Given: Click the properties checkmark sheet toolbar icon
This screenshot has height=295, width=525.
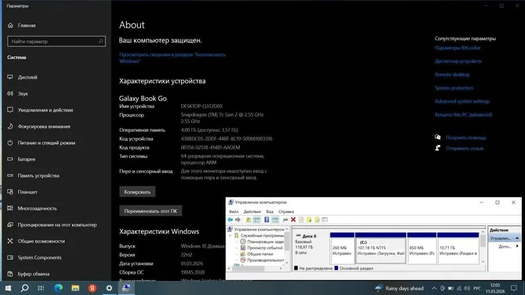Looking at the screenshot, I should tap(301, 220).
